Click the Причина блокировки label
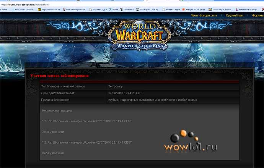Image resolution: width=264 pixels, height=168 pixels. 55,100
